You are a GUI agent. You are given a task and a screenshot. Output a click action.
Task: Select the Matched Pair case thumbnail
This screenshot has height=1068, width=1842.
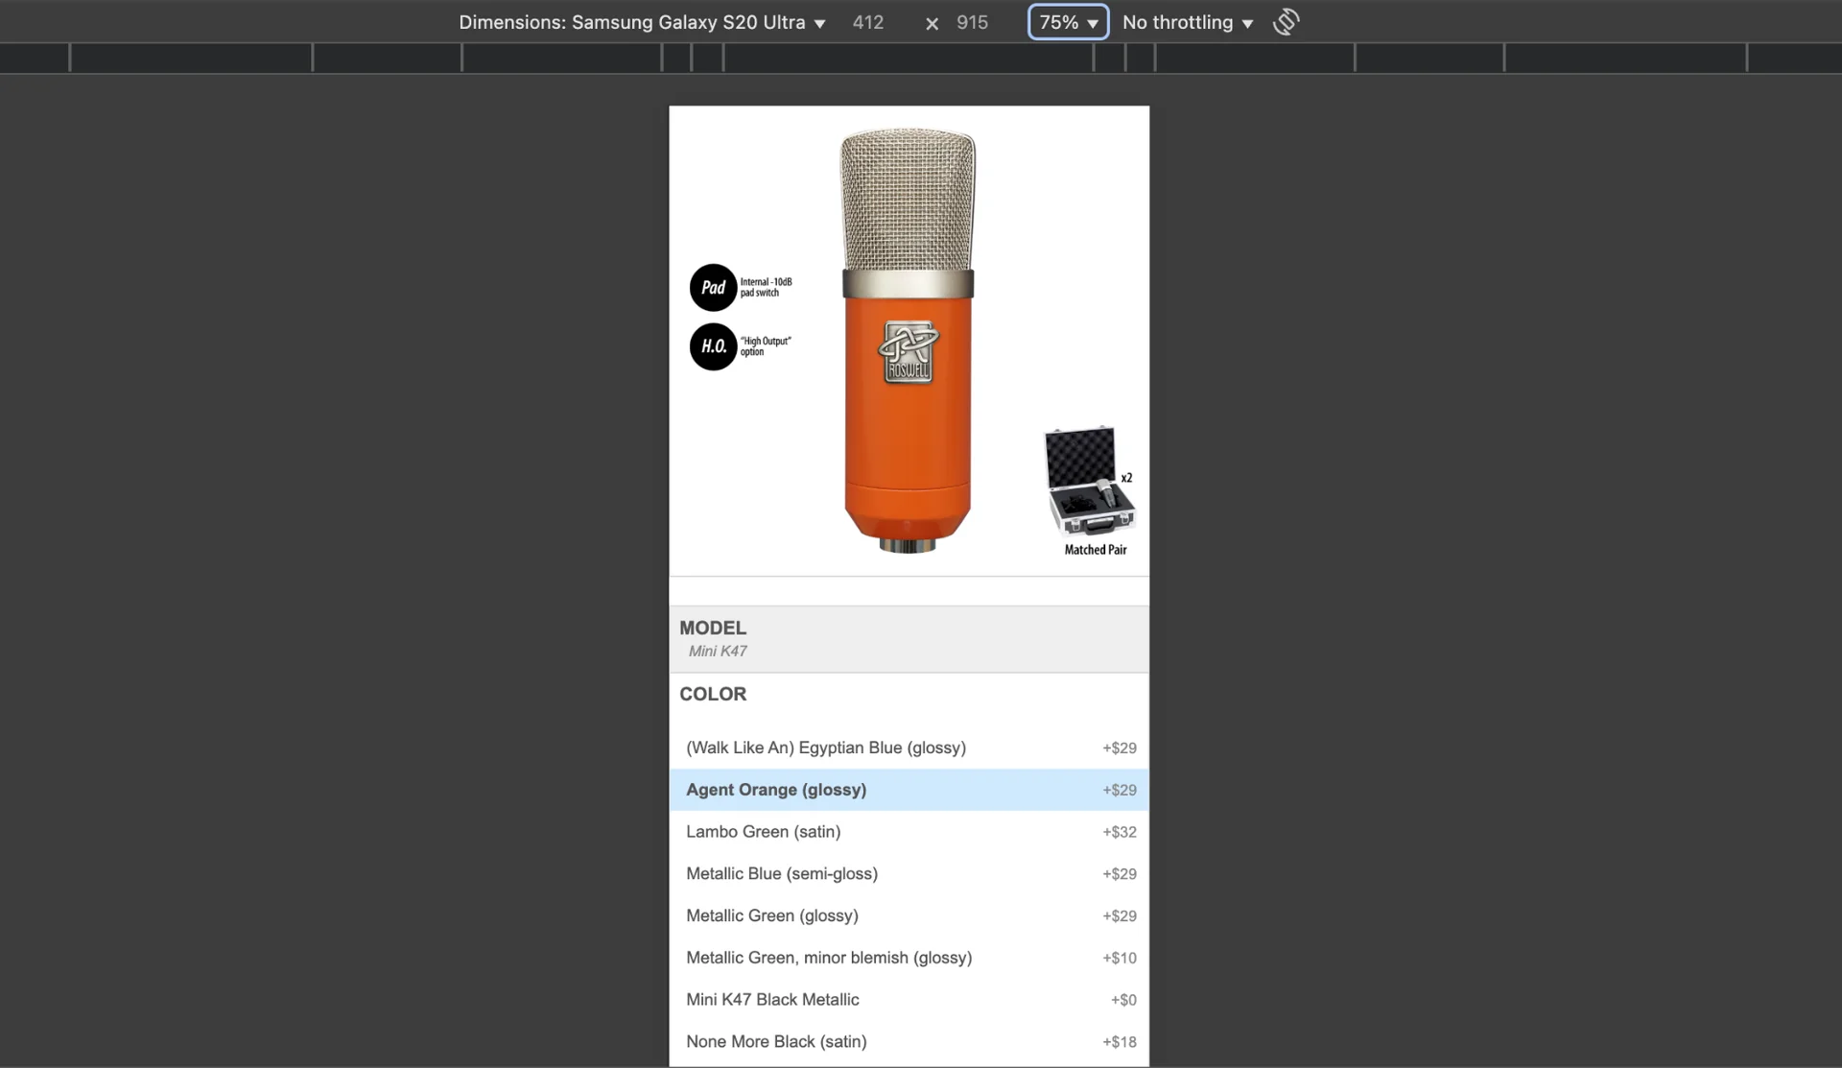tap(1091, 490)
